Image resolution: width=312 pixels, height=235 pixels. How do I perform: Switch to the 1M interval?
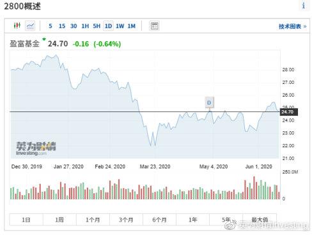click(132, 26)
